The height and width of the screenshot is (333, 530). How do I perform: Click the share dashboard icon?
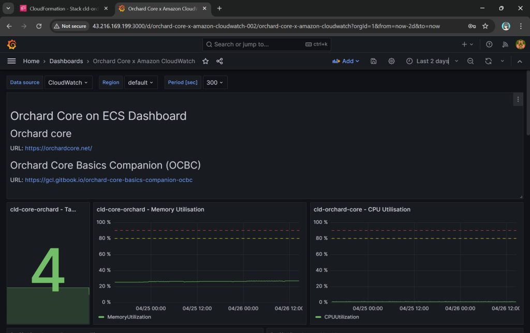tap(219, 61)
